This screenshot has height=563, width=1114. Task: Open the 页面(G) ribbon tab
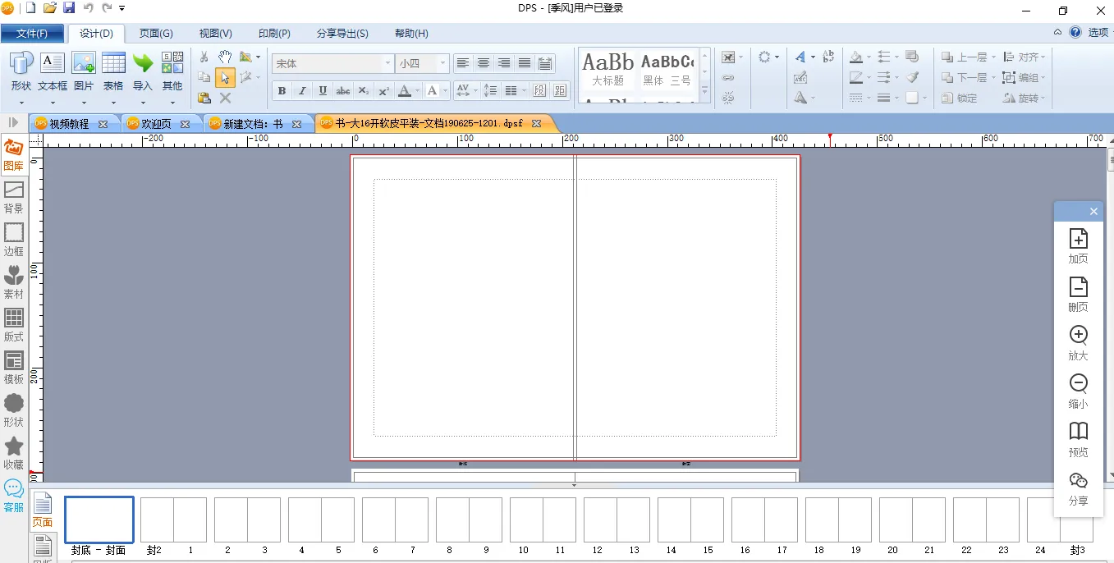pyautogui.click(x=156, y=34)
